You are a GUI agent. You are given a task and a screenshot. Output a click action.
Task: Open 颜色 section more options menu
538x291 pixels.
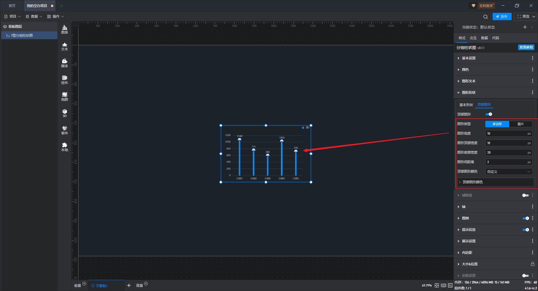click(x=532, y=69)
